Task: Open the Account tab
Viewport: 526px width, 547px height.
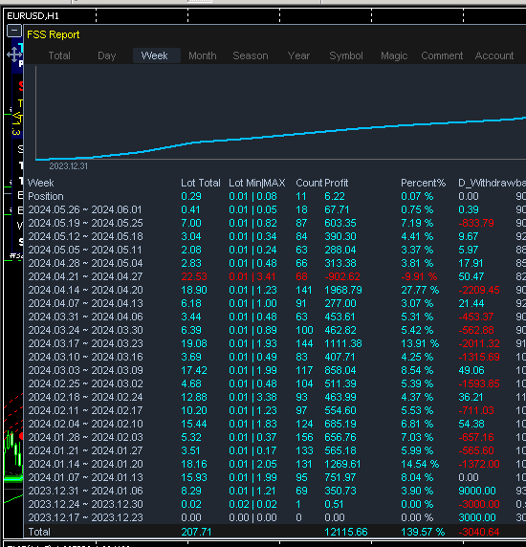Action: (x=494, y=55)
